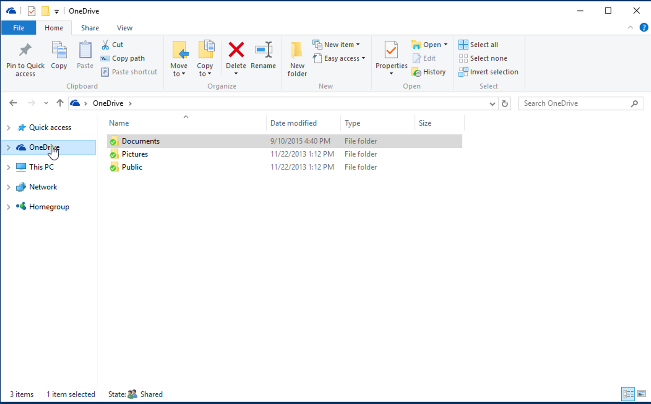Expand address bar chevron after OneDrive

130,103
